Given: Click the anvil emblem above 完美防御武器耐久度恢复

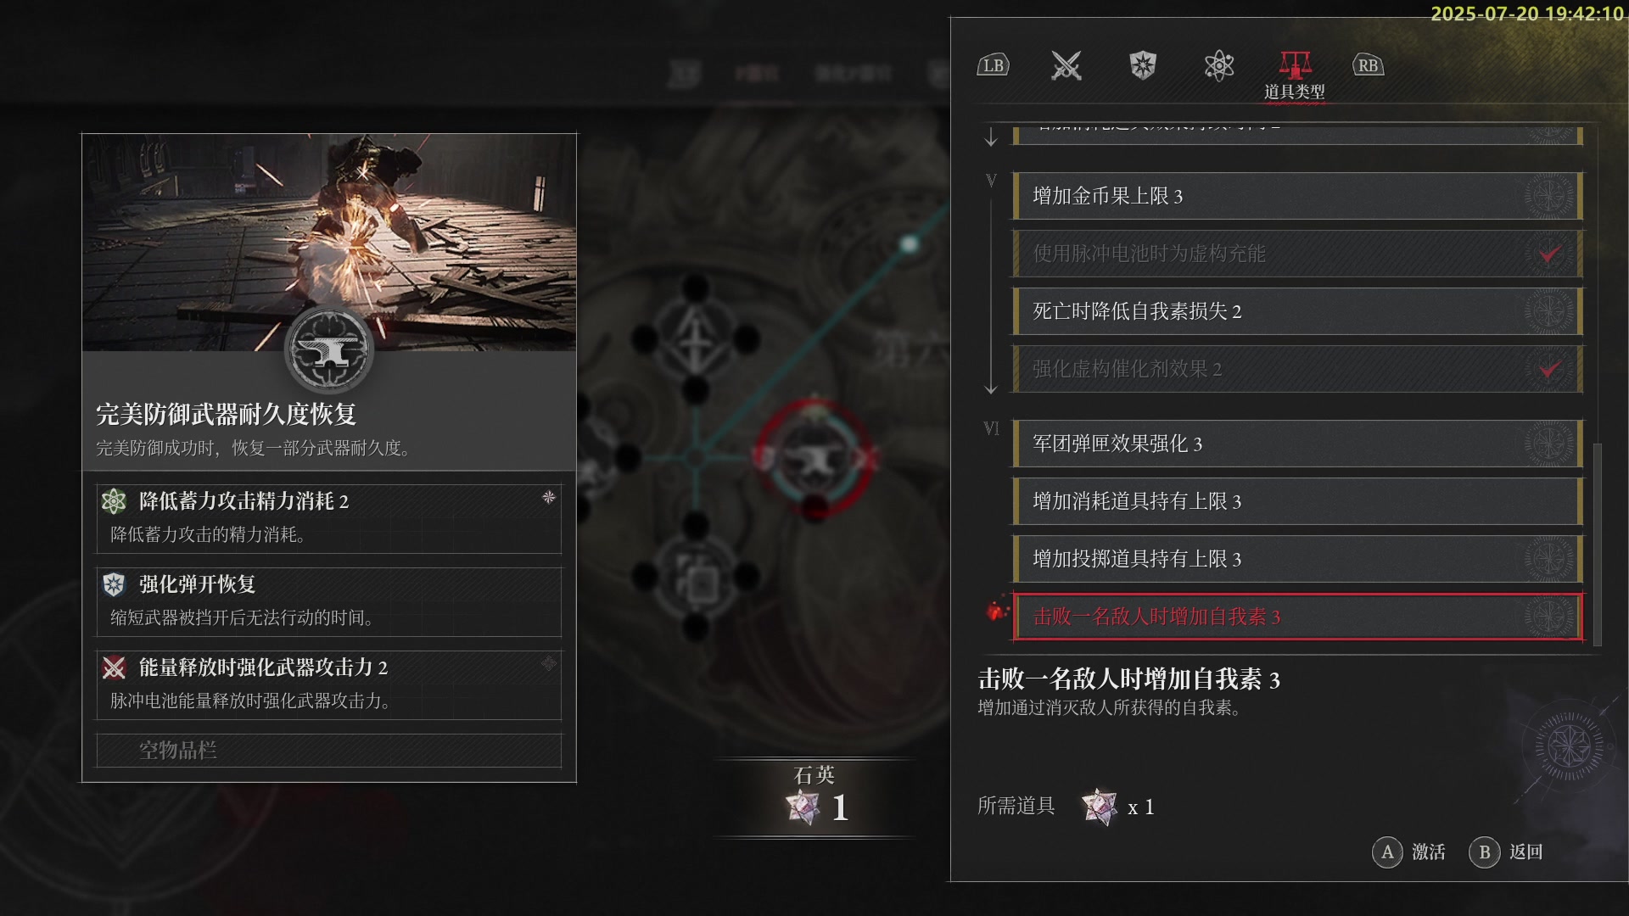Looking at the screenshot, I should 329,349.
